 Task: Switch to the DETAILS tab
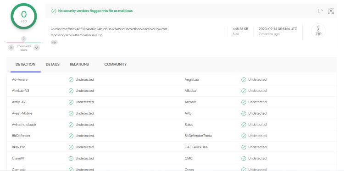point(53,65)
